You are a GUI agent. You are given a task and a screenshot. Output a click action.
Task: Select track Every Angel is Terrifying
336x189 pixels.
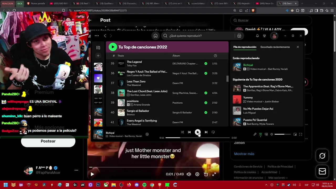(x=167, y=122)
